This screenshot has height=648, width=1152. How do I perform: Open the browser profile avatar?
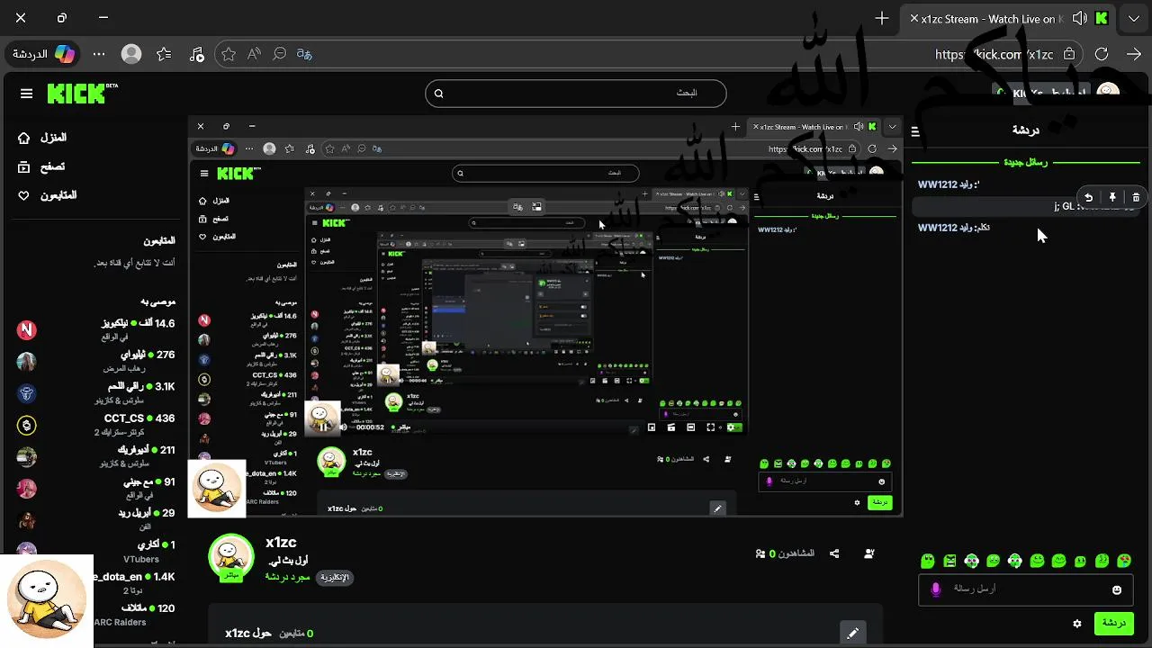pos(131,54)
